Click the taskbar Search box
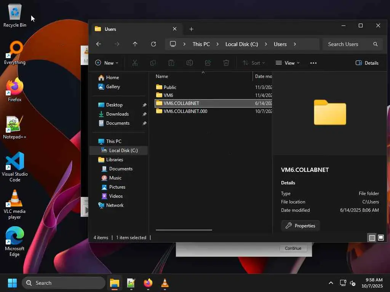Image resolution: width=390 pixels, height=292 pixels. coord(64,283)
